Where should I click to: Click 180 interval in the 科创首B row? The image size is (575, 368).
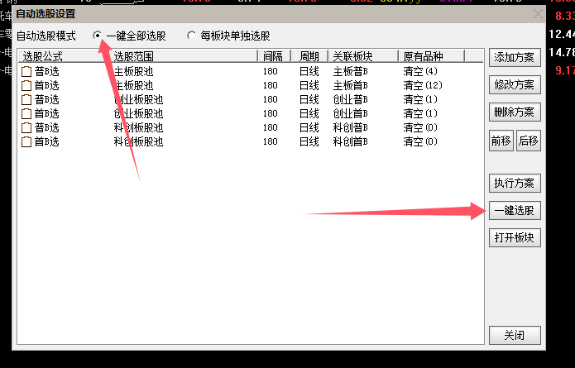point(271,141)
